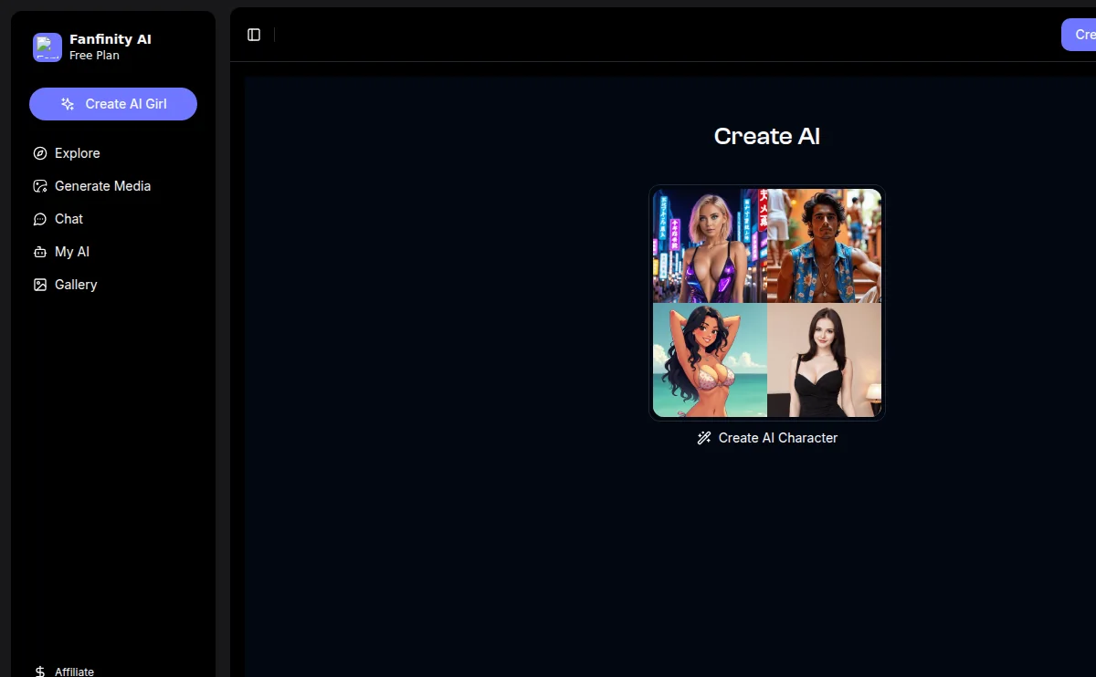Screen dimensions: 1096x677
Task: Click the Create AI Girl button
Action: point(113,104)
